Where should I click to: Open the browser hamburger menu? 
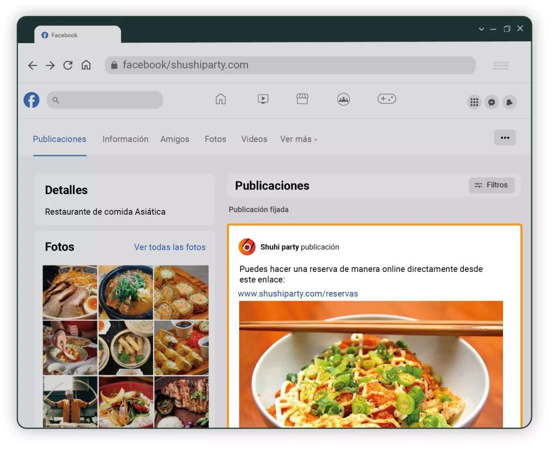501,65
